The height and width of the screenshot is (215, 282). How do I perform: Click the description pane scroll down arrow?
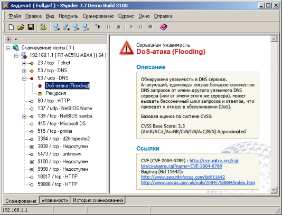tap(274, 190)
